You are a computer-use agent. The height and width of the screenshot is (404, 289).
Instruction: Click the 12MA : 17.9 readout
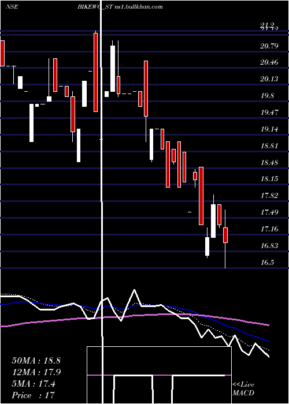[x=36, y=372]
